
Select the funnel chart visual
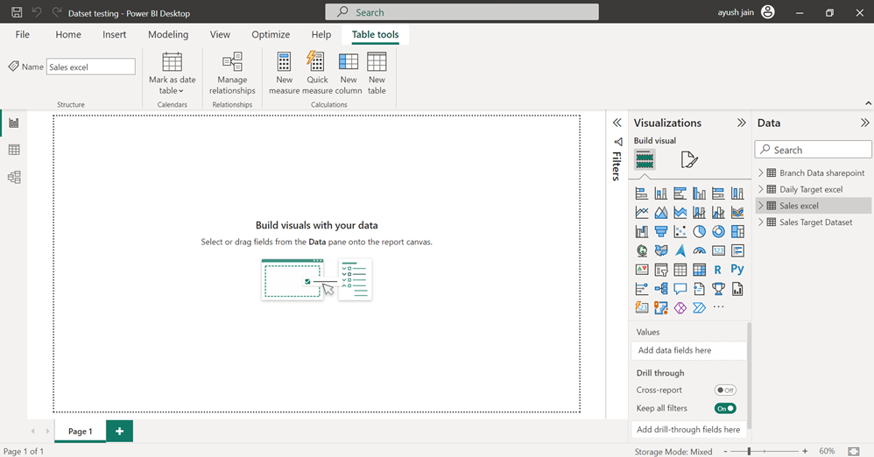(661, 231)
